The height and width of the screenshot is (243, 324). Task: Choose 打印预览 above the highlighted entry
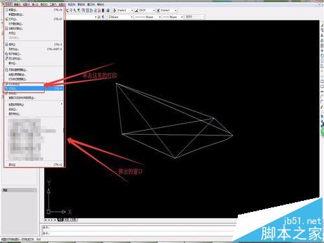(x=34, y=84)
